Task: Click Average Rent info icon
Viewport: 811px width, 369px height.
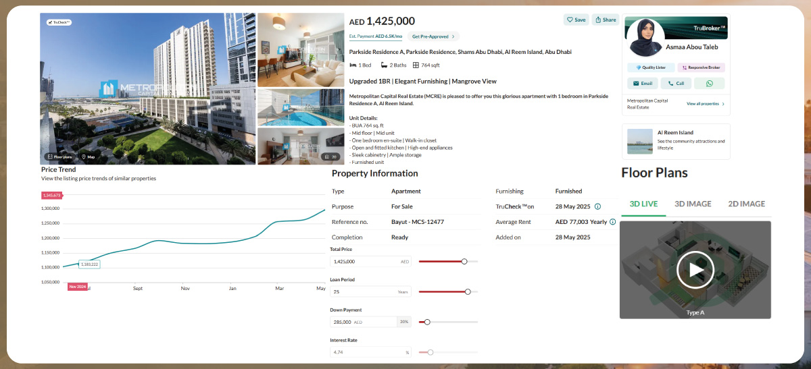Action: (x=612, y=222)
